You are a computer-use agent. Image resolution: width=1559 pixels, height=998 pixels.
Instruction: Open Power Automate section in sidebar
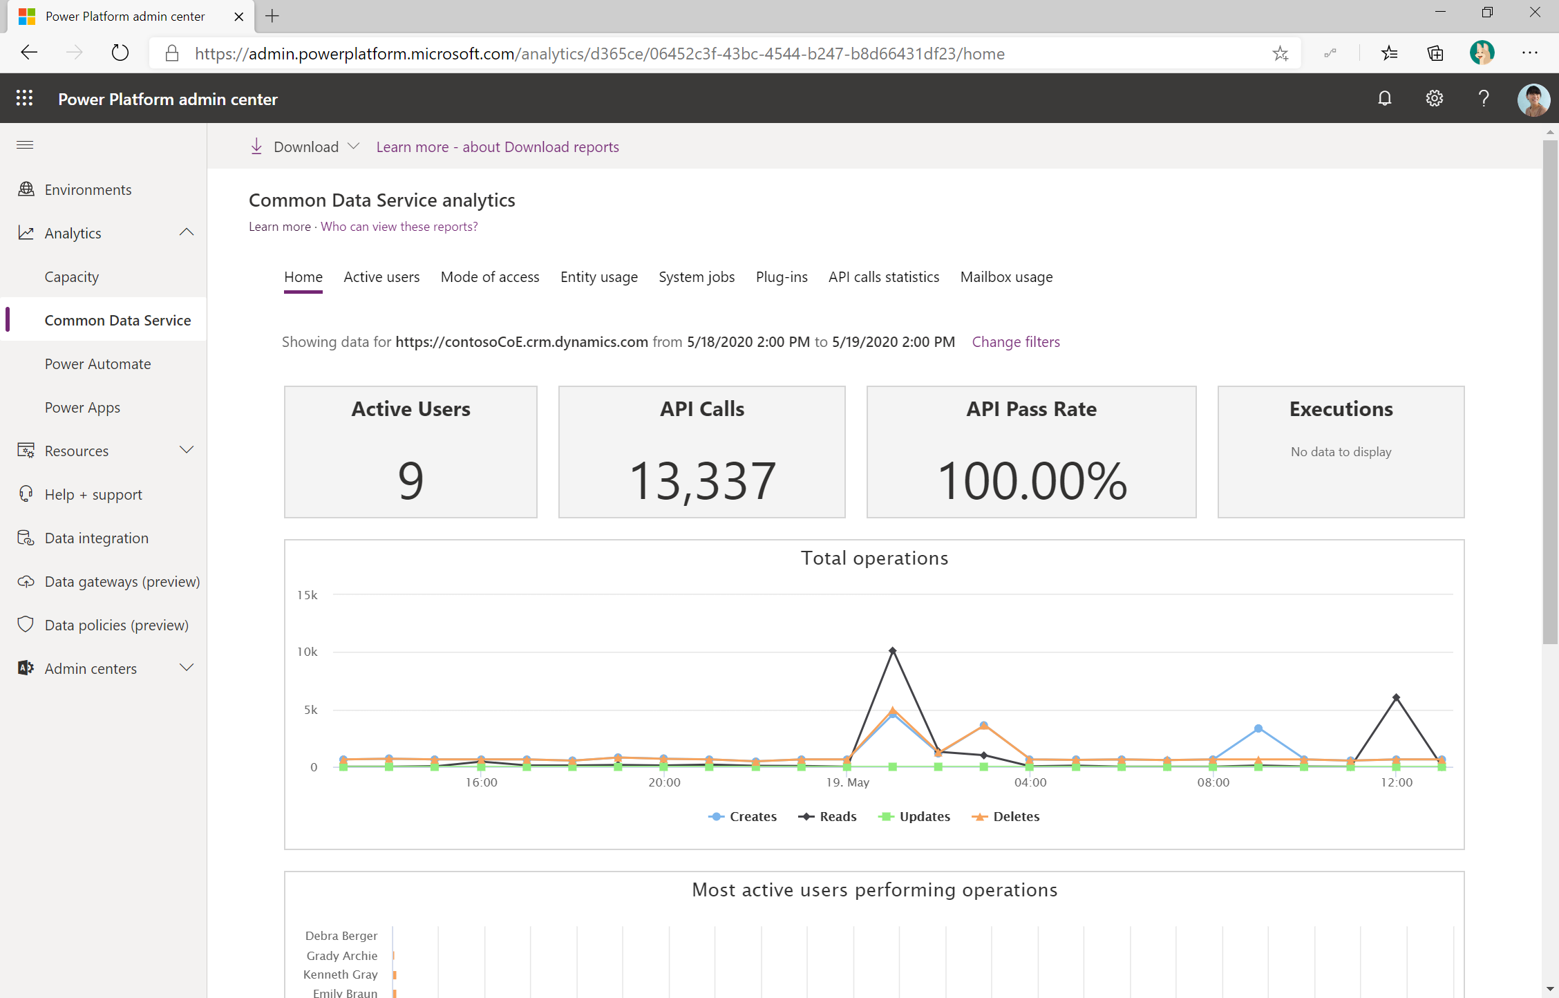point(97,363)
